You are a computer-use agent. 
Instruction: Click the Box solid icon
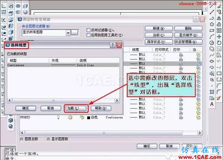25,6
